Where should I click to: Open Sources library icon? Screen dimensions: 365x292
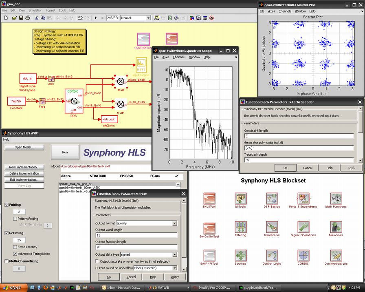coord(240,256)
